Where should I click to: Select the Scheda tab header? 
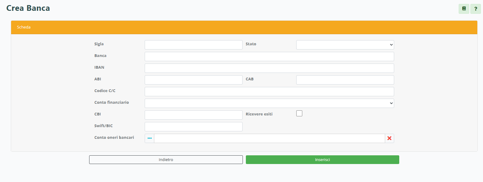click(x=24, y=27)
